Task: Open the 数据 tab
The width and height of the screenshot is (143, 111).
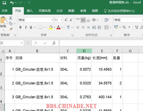Action: [71, 11]
